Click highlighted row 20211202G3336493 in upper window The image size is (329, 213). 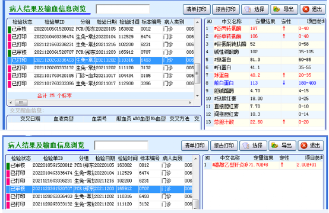click(101, 60)
